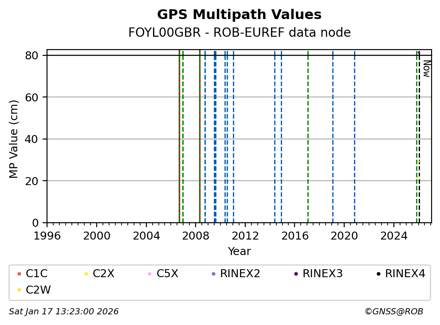Click the Sat Jan 17 timestamp text
Screen dimensions: 440x325
click(64, 312)
